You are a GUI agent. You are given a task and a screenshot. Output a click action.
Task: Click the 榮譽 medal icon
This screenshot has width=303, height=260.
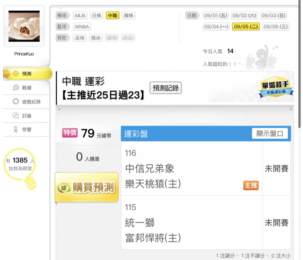pyautogui.click(x=16, y=129)
